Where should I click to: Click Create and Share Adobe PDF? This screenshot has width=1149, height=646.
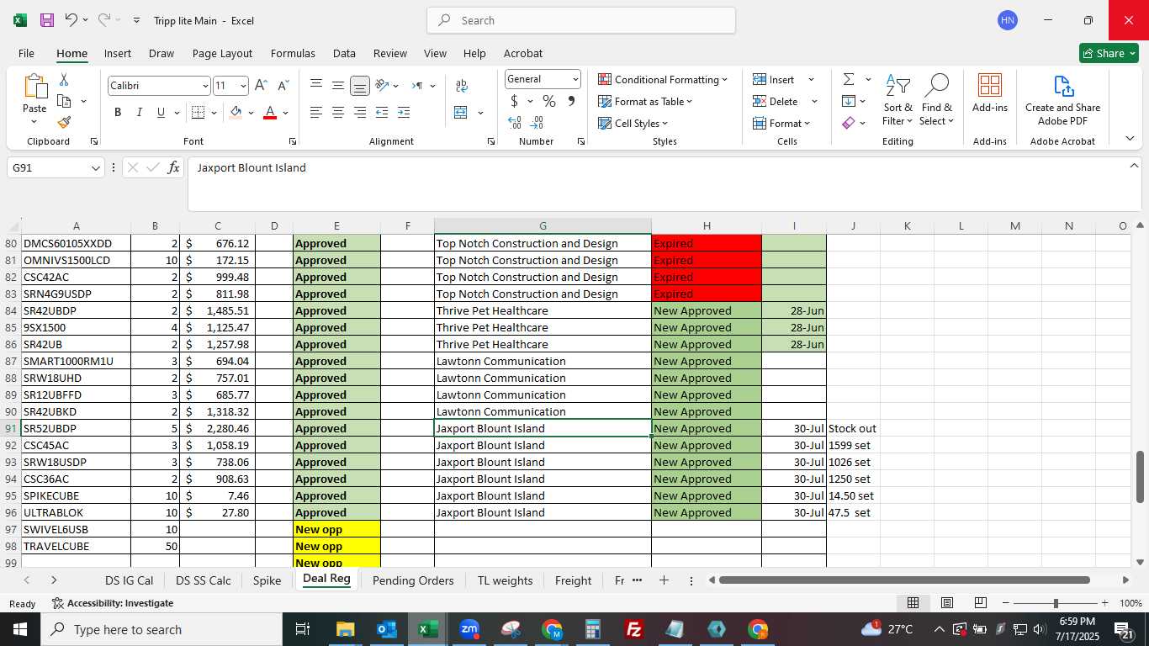(x=1062, y=99)
